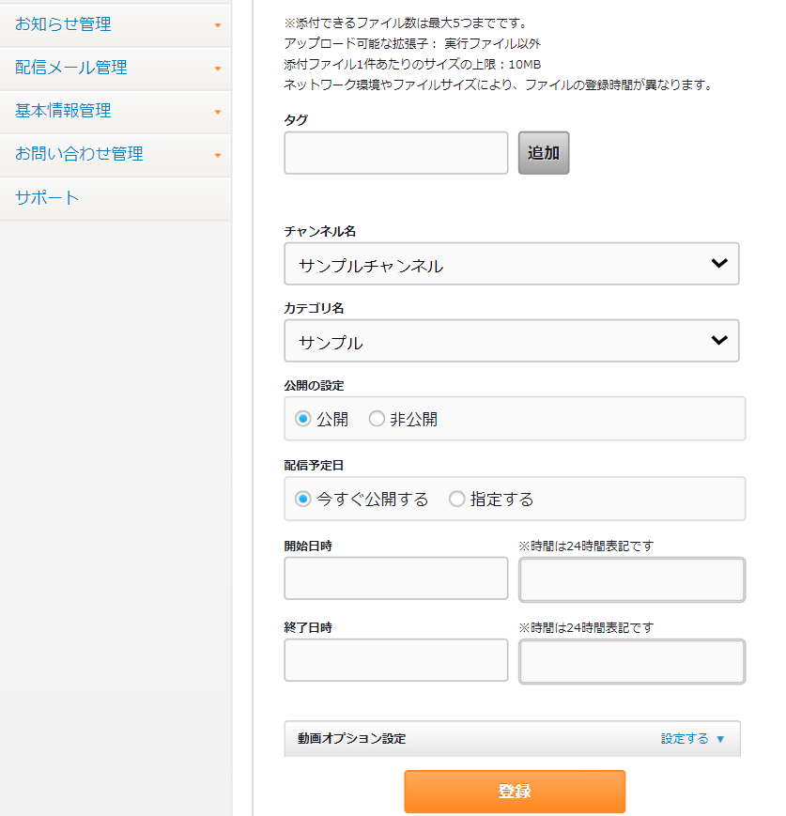Expand 動画オプション設定 via 設定する

click(692, 739)
